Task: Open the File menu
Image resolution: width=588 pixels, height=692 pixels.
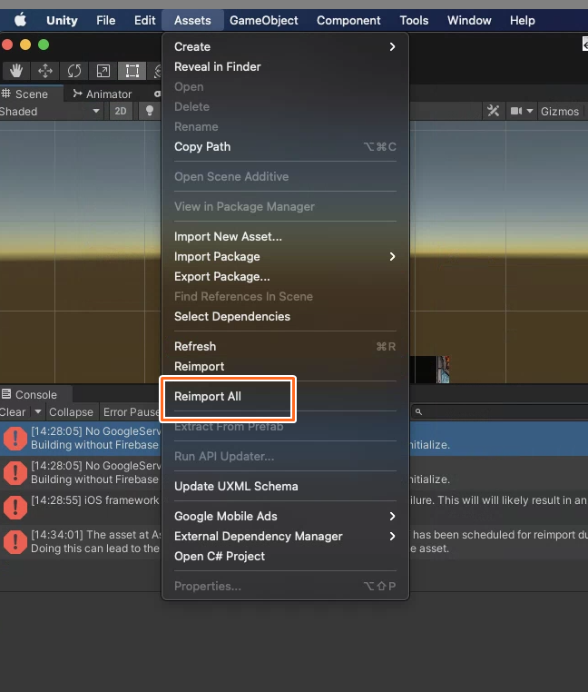Action: point(106,20)
